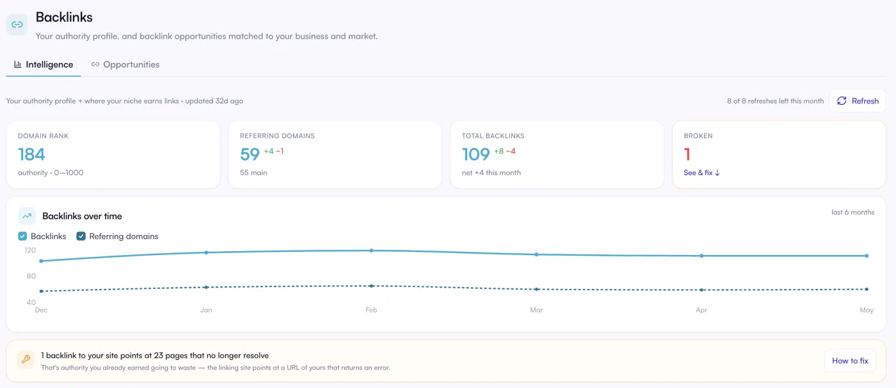Refresh the backlink data
The width and height of the screenshot is (896, 388).
tap(858, 101)
